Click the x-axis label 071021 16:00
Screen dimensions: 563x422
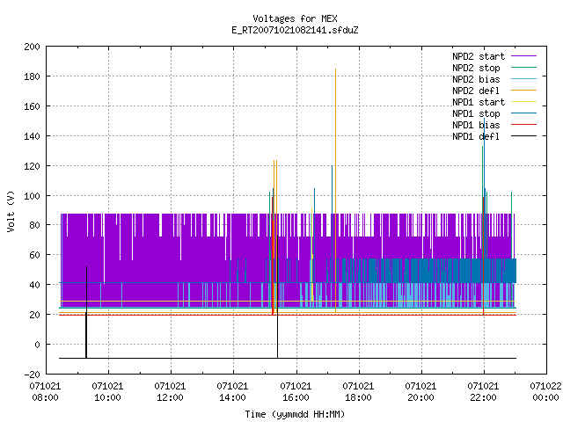click(x=296, y=392)
